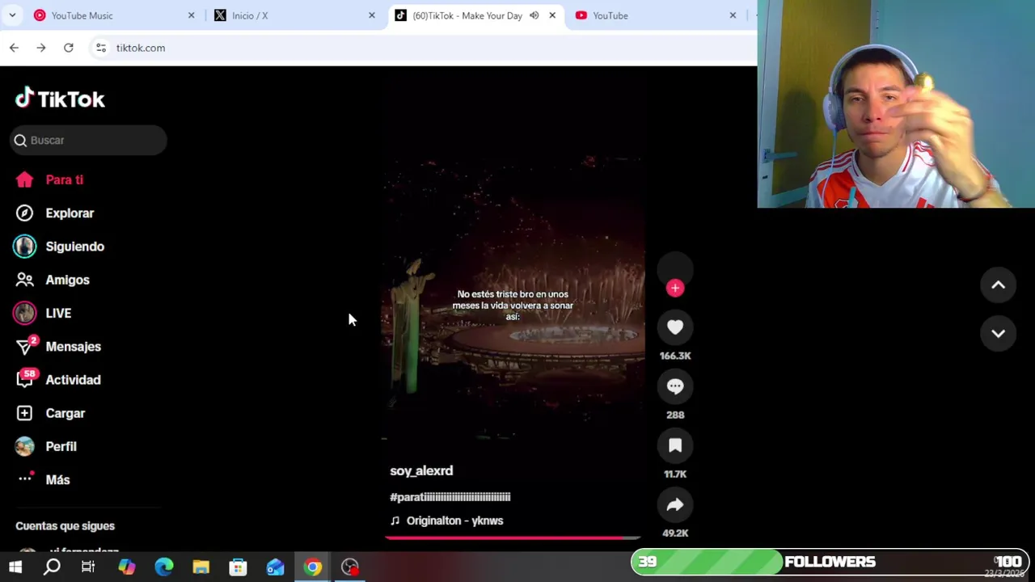Select the Chrome taskbar icon
1035x582 pixels.
313,567
